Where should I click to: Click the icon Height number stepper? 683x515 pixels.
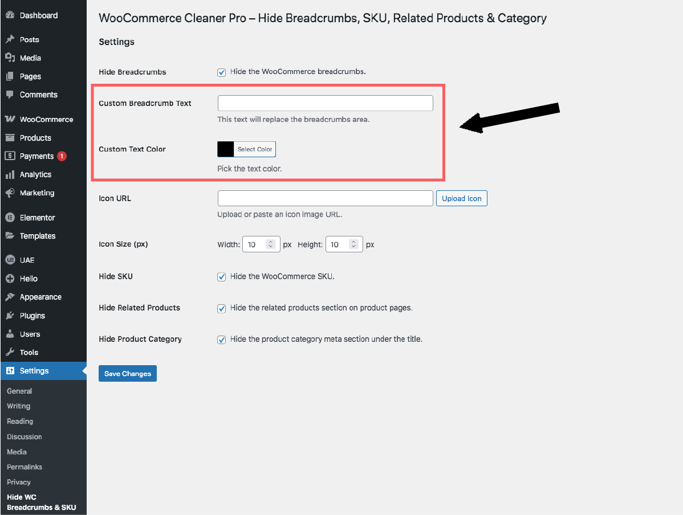click(x=353, y=244)
